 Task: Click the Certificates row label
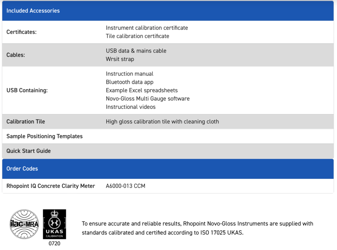[x=21, y=32]
